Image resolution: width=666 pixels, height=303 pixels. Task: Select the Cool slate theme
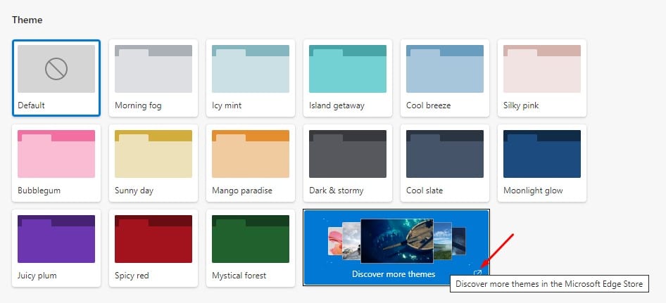[445, 163]
